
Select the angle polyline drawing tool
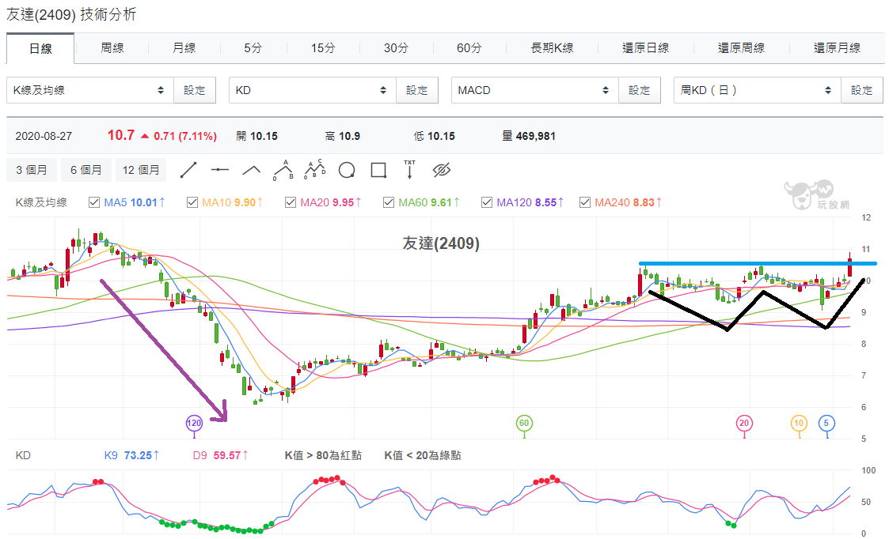click(x=251, y=170)
